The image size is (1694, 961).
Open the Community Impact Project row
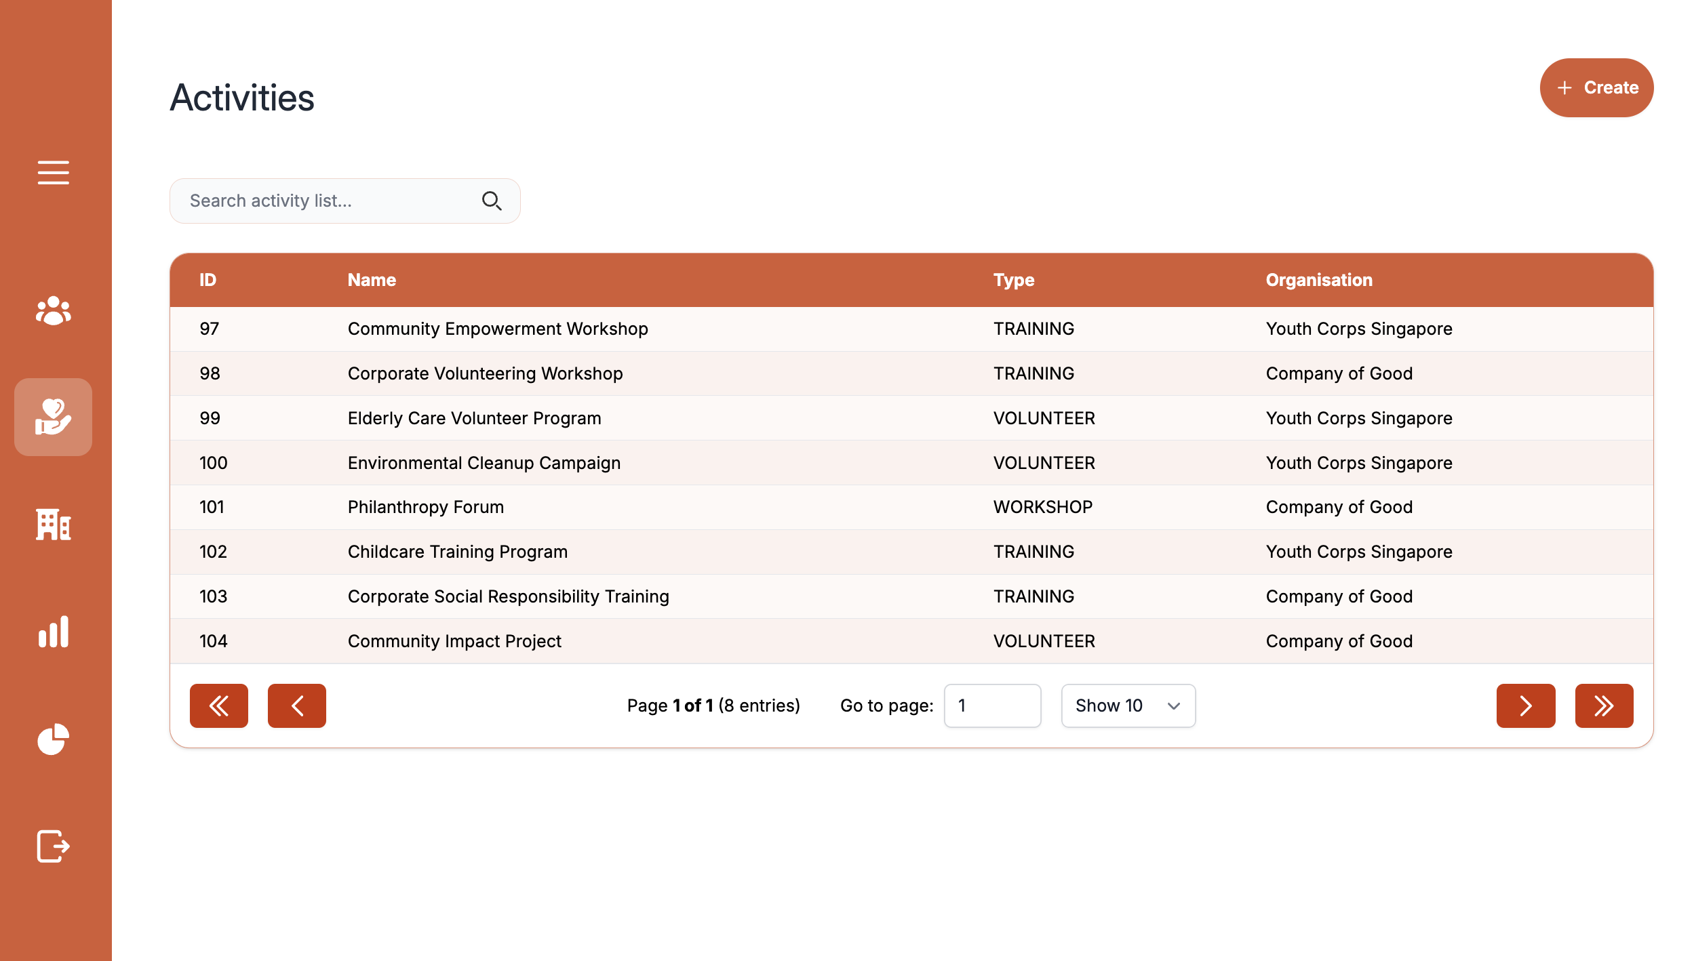454,641
